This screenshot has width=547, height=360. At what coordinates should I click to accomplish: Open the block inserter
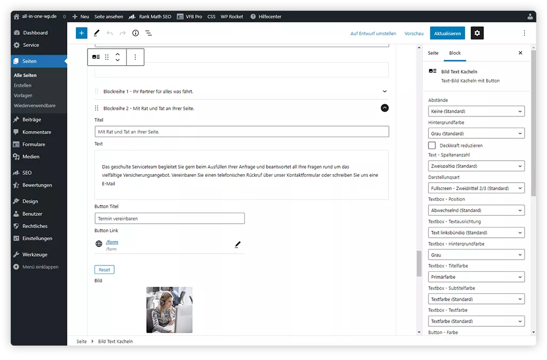(81, 33)
